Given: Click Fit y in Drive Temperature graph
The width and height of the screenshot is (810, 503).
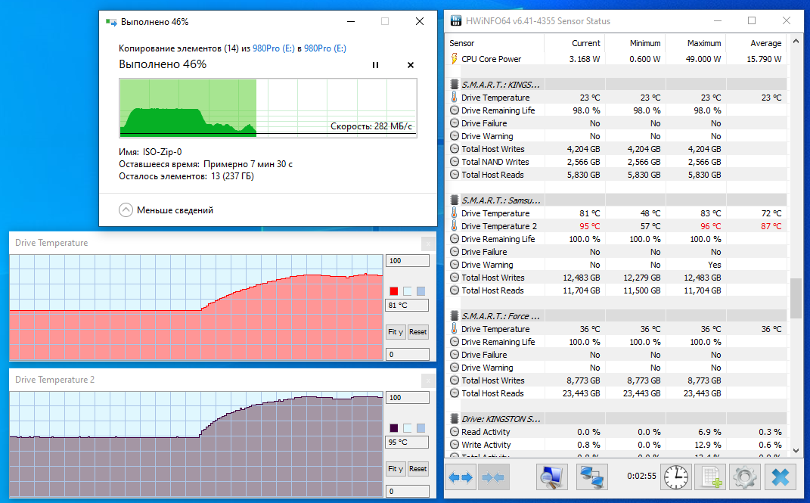Looking at the screenshot, I should tap(396, 332).
